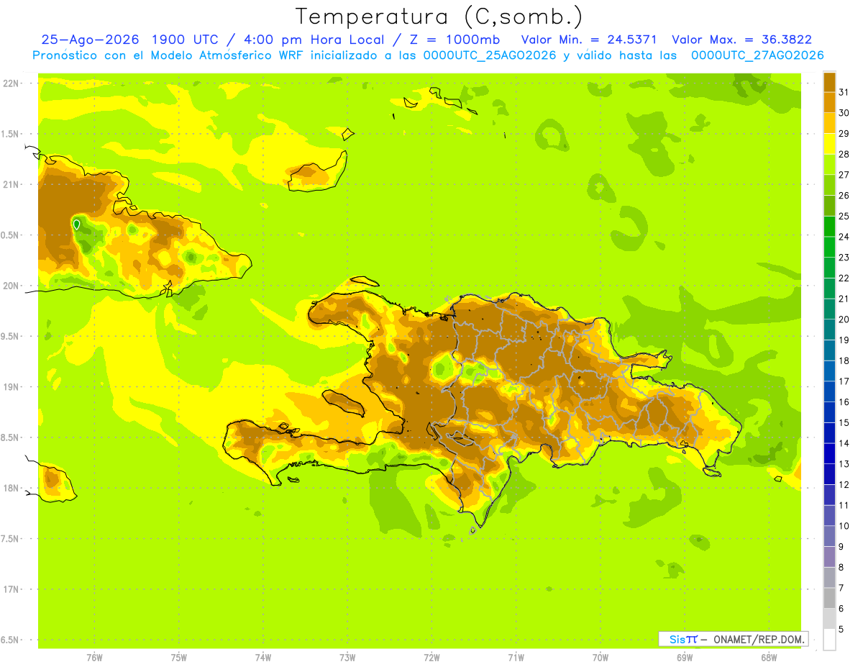Click the "72W" longitude label
863x667 pixels.
(431, 657)
